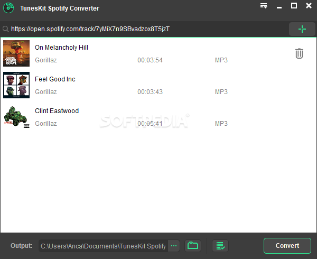Image resolution: width=317 pixels, height=259 pixels.
Task: Close the TunesKit Spotify Converter window
Action: pyautogui.click(x=309, y=6)
